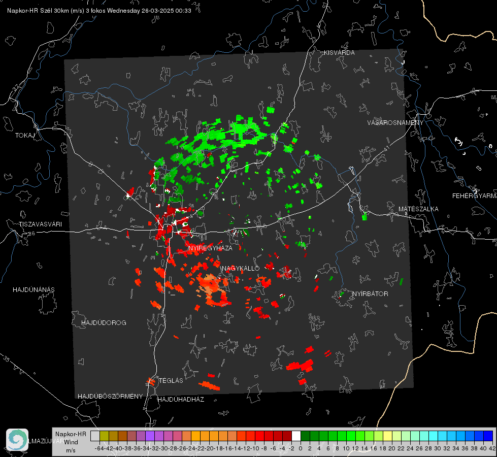Click the HAJDÚBÖSZÖRMÉNY label
This screenshot has height=457, width=497.
pyautogui.click(x=110, y=397)
